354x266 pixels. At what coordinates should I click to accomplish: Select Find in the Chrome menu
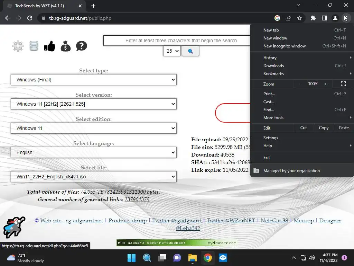point(302,110)
